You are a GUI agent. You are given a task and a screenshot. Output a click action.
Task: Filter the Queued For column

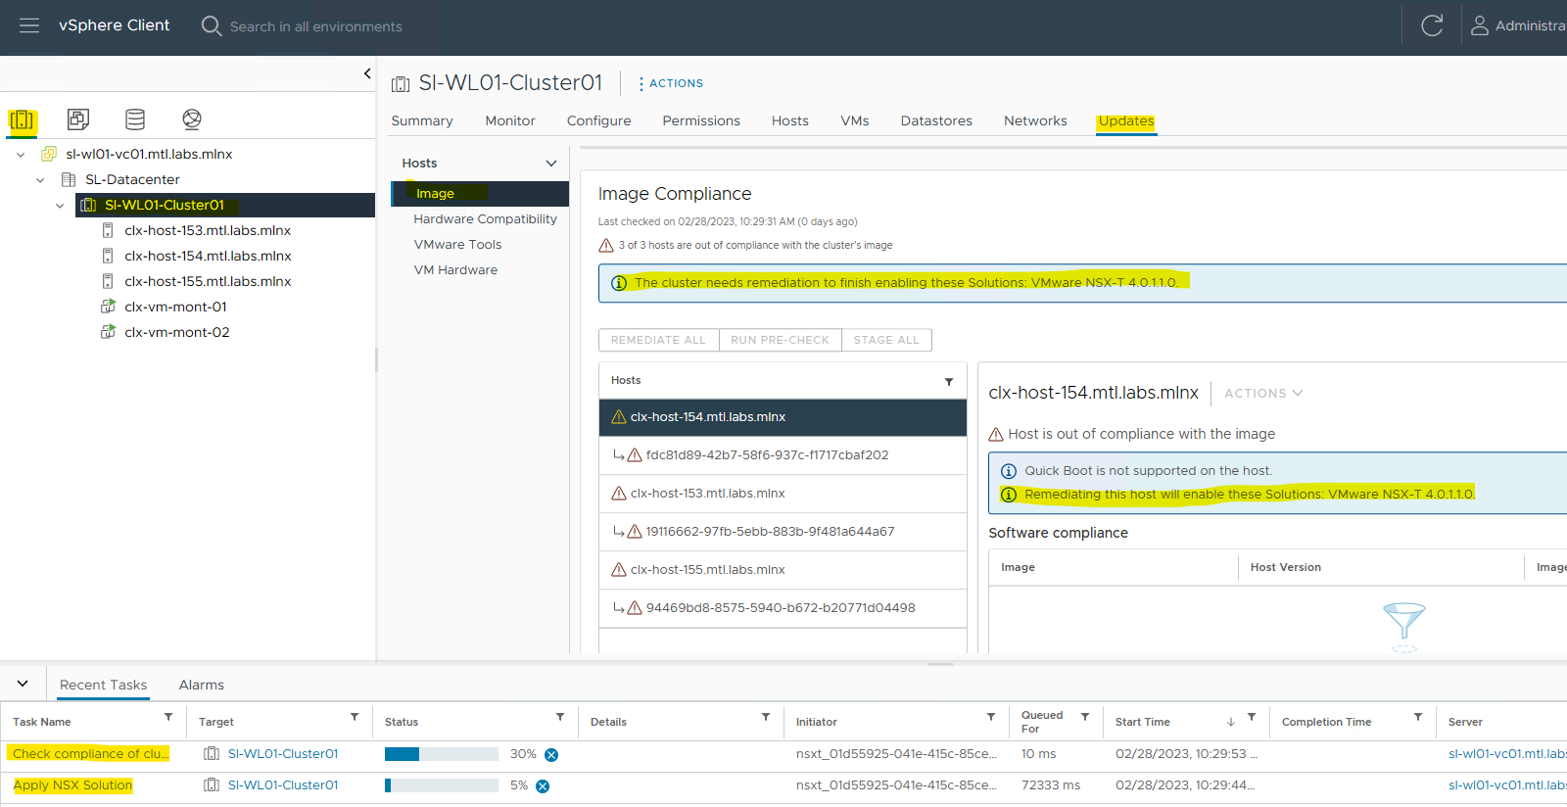(1085, 718)
